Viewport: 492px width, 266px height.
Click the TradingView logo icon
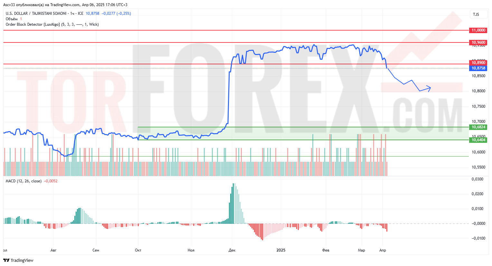click(x=6, y=260)
